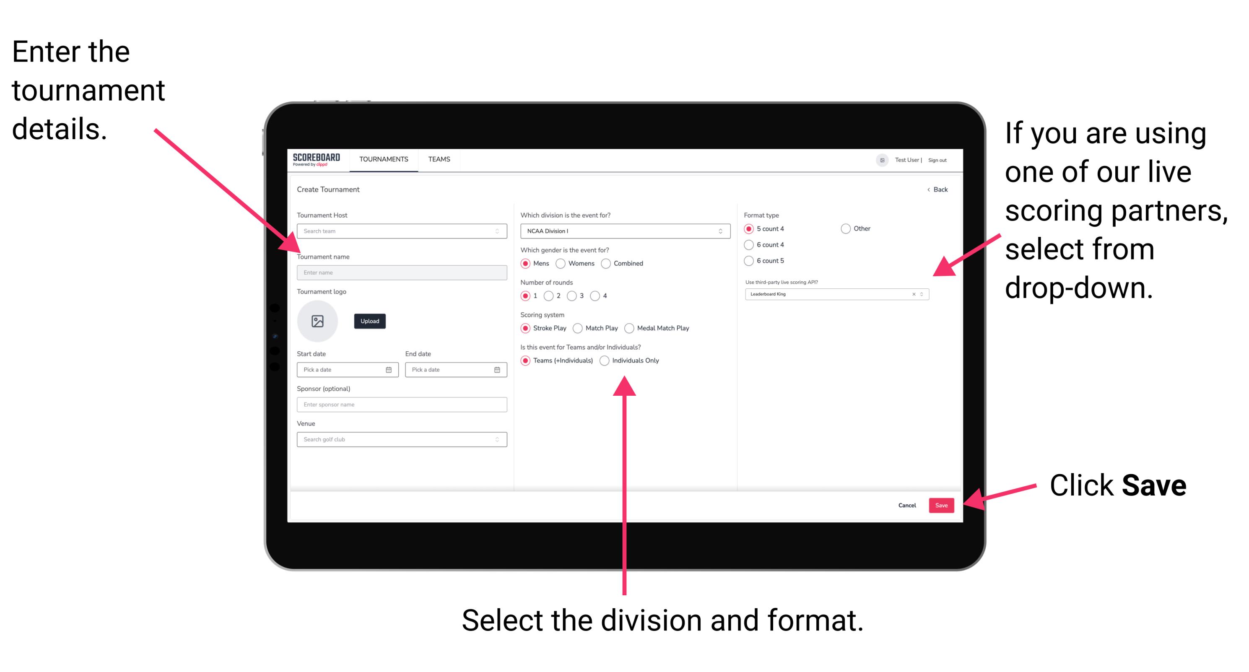This screenshot has height=672, width=1249.
Task: Select the Womens gender radio button
Action: (561, 263)
